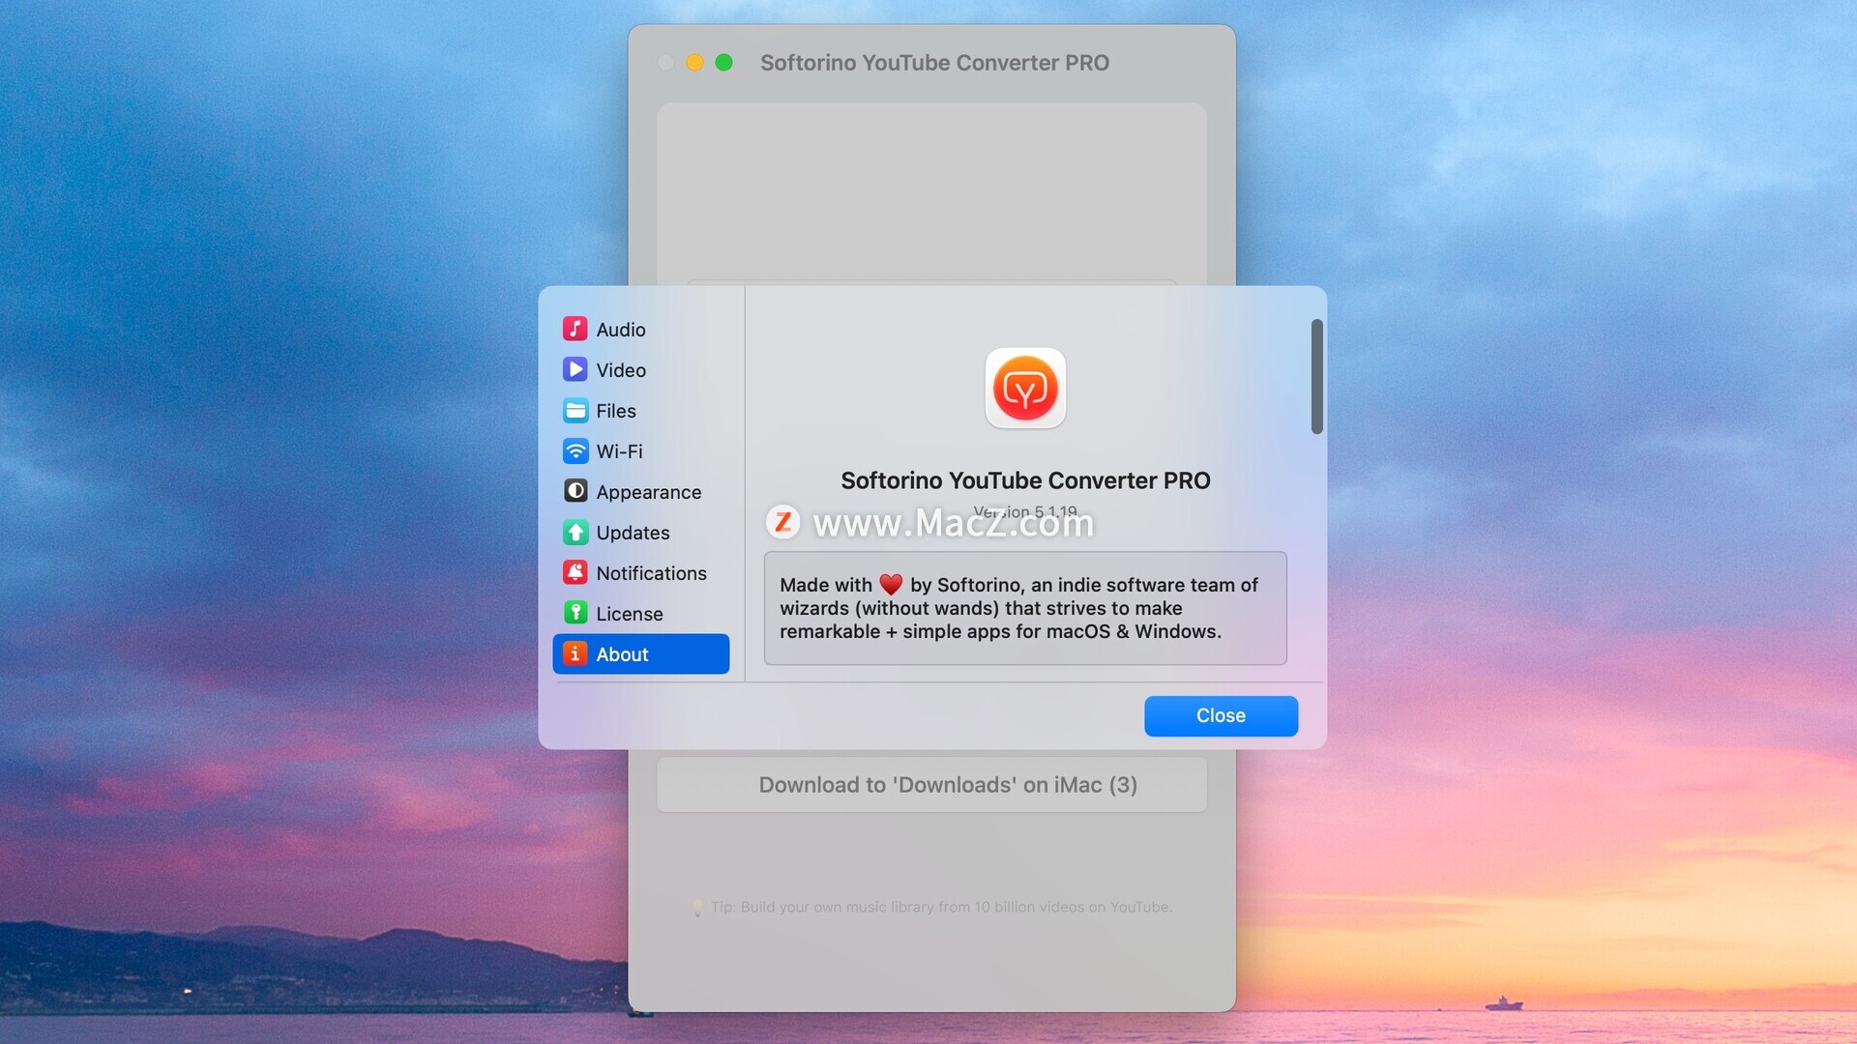Click the green zoom window button
This screenshot has width=1857, height=1044.
723,63
